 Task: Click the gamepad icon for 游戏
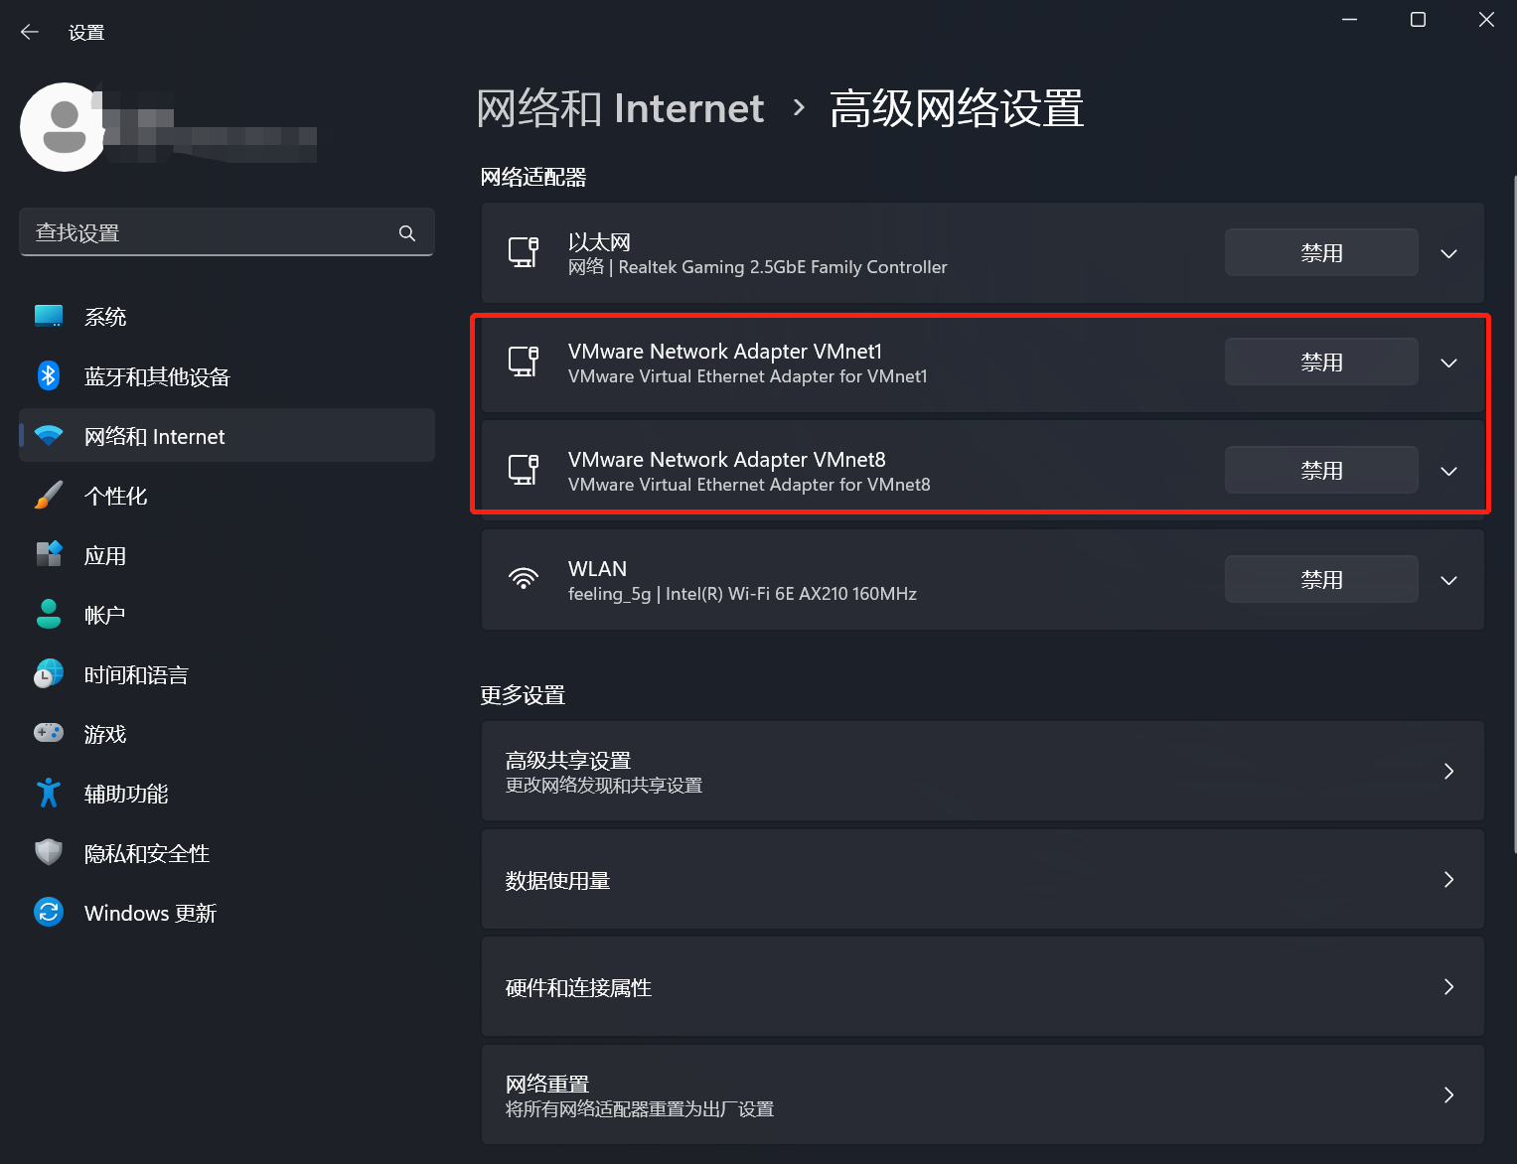[x=49, y=734]
